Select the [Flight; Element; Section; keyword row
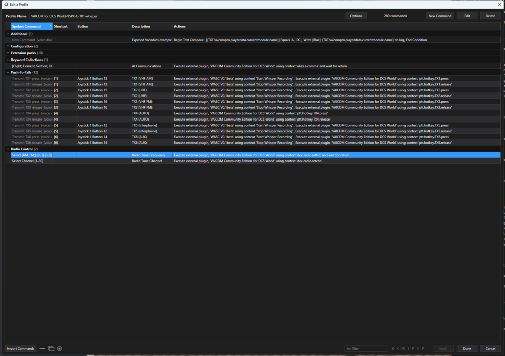Image resolution: width=505 pixels, height=356 pixels. pyautogui.click(x=256, y=66)
